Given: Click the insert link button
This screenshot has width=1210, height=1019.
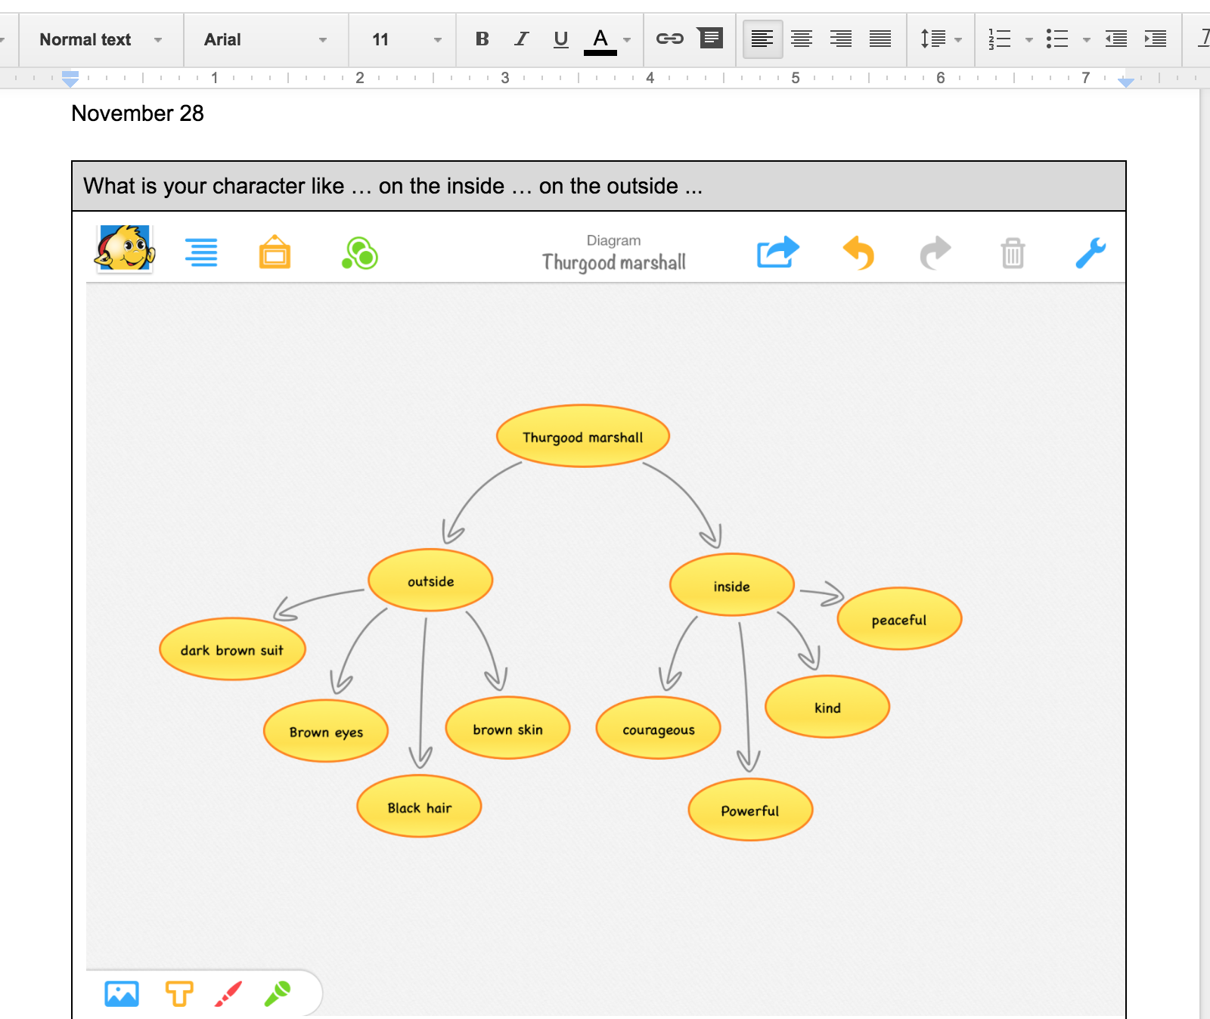Looking at the screenshot, I should click(x=669, y=39).
